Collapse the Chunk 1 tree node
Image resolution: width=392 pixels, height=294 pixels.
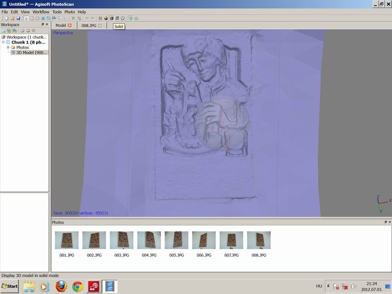pyautogui.click(x=3, y=42)
